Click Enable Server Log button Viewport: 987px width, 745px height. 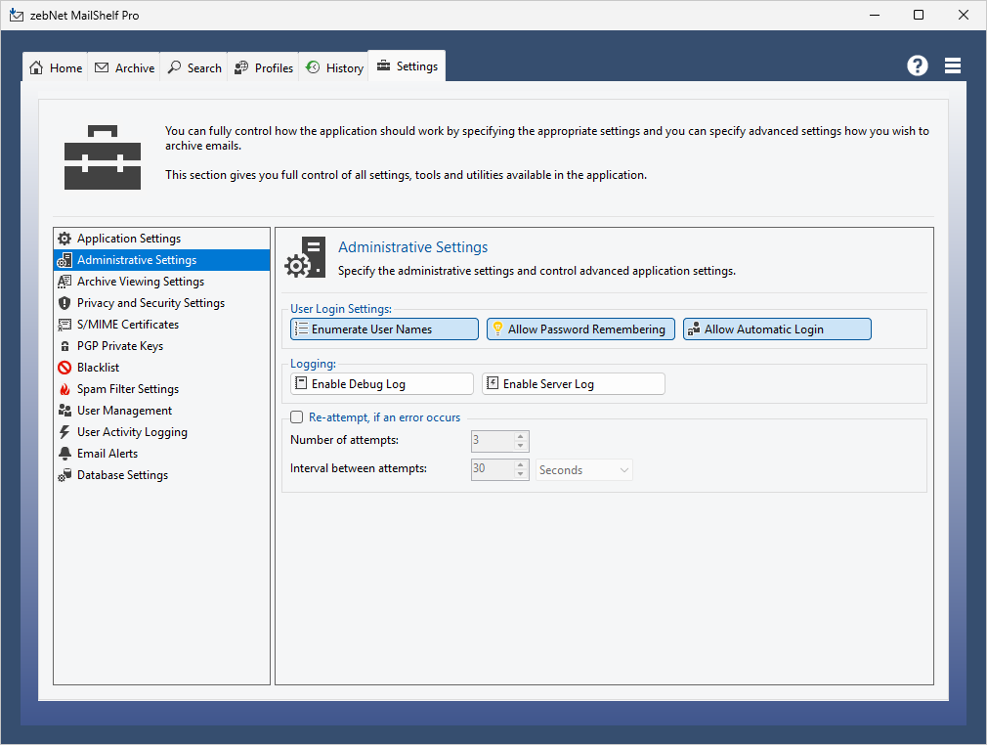(x=573, y=384)
